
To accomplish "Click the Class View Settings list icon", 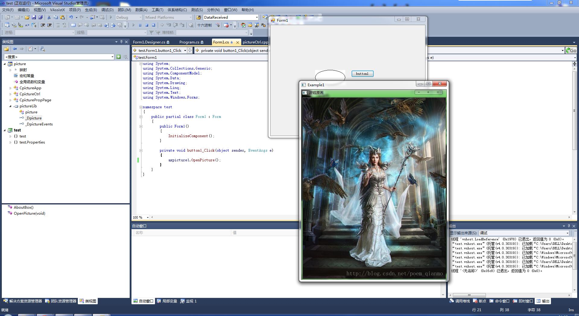I will click(x=30, y=49).
